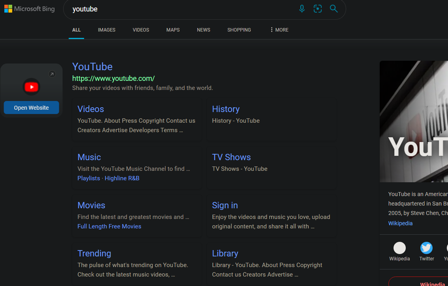Switch to the MAPS tab

pos(173,30)
